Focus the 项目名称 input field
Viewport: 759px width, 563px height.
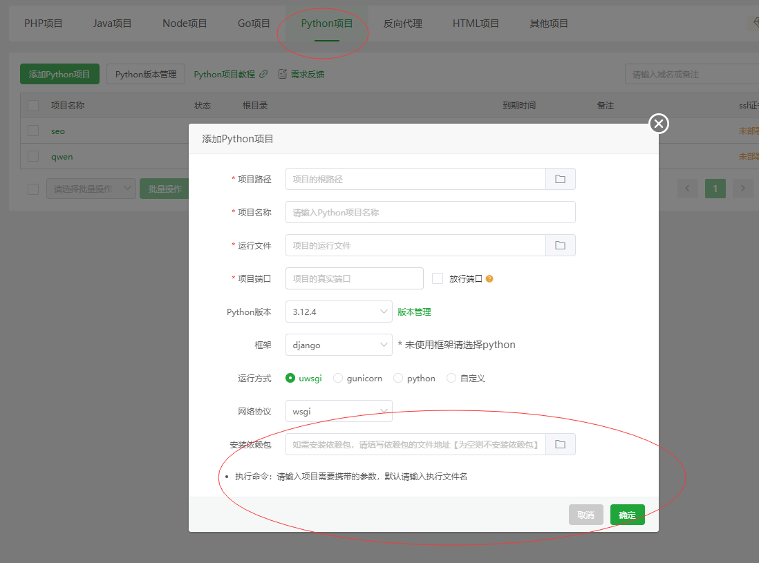pos(431,212)
